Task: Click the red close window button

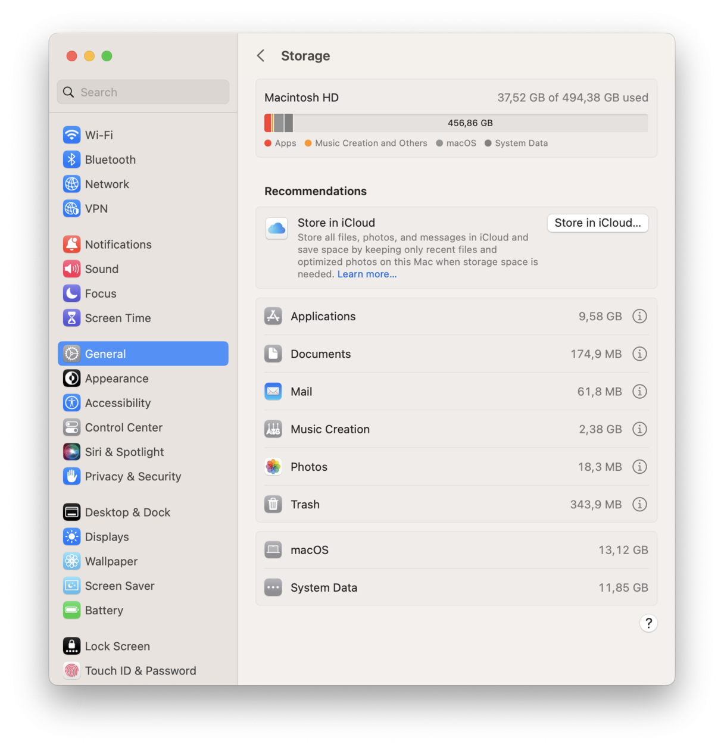Action: [x=71, y=56]
